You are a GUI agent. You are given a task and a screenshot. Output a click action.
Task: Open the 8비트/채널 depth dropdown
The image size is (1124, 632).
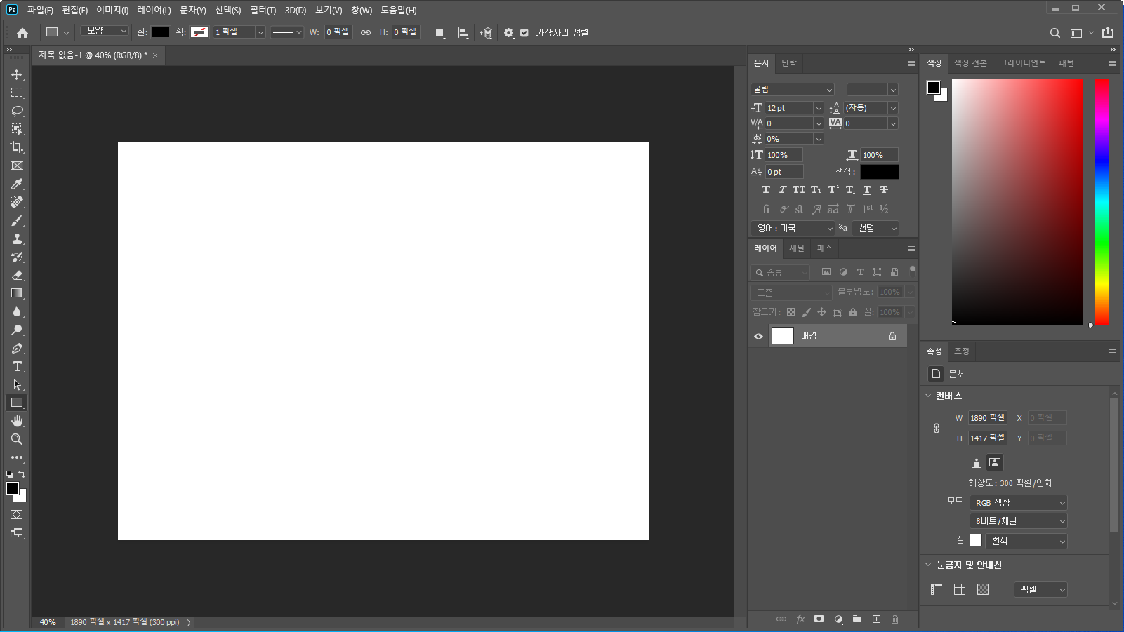[1019, 521]
